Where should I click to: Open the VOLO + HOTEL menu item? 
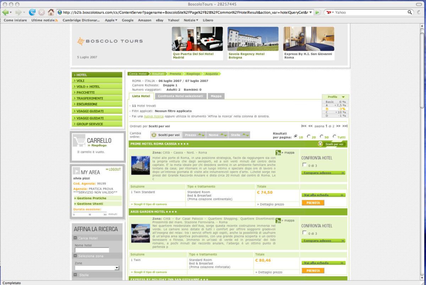[x=97, y=86]
